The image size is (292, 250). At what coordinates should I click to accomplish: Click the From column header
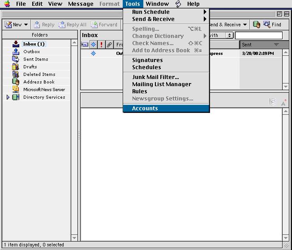pos(118,45)
